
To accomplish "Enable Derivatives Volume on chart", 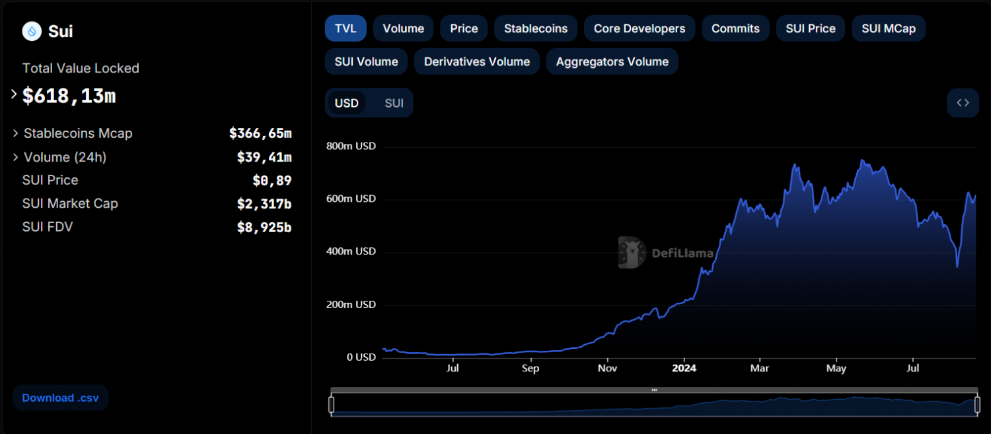I will (x=476, y=61).
